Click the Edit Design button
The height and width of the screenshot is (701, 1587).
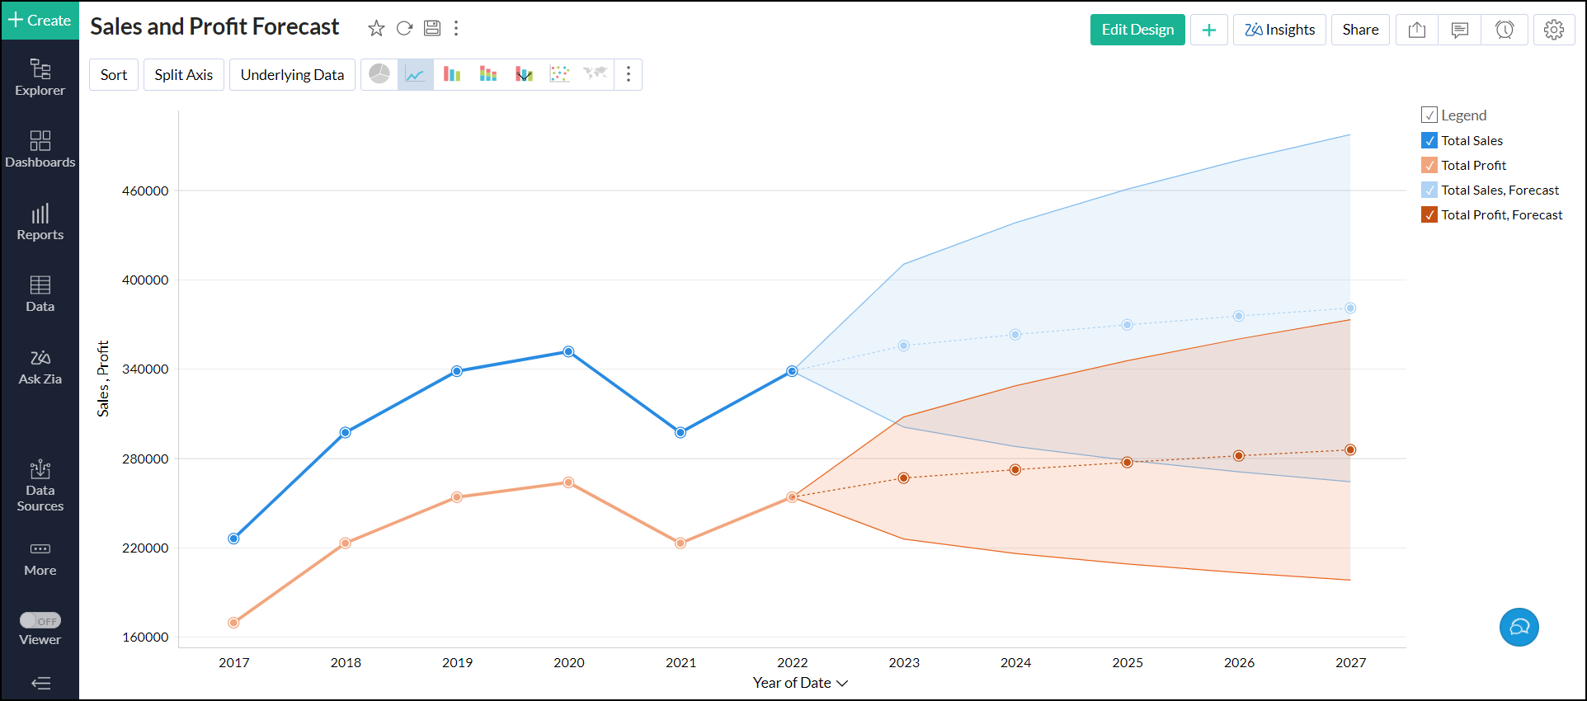1137,30
